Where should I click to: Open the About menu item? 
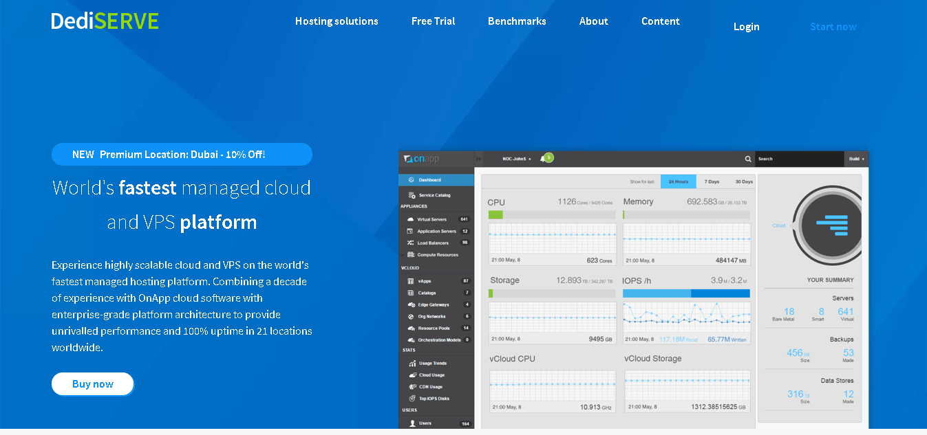(x=593, y=21)
